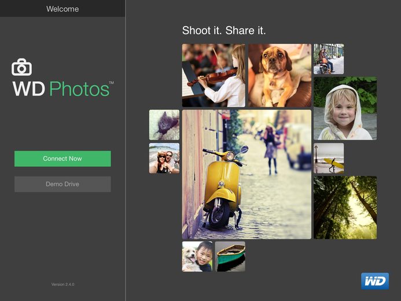Select the hooded blonde child photo
The width and height of the screenshot is (401, 301).
pos(345,108)
